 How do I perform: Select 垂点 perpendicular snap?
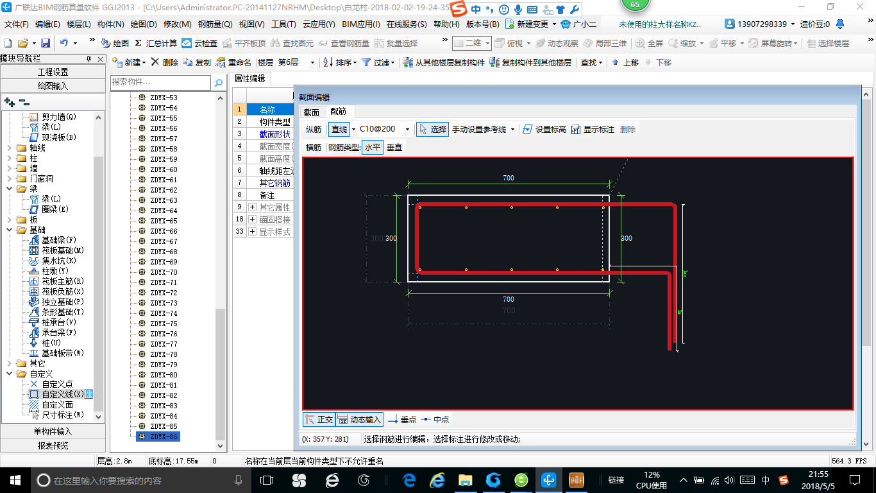tap(402, 419)
